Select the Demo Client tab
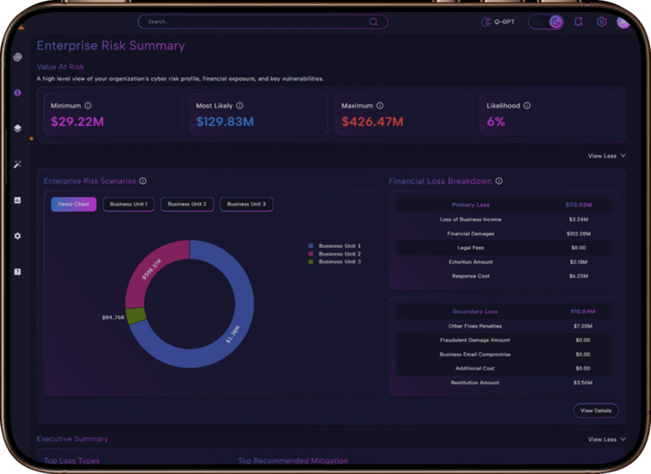This screenshot has height=474, width=651. tap(74, 204)
